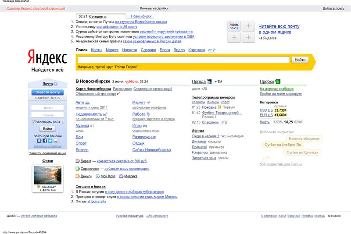
Task: Click the help question icon by запомнить меня
Action: pyautogui.click(x=62, y=121)
